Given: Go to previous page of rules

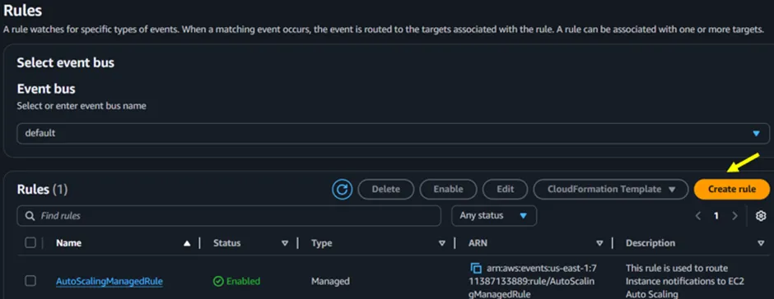Looking at the screenshot, I should click(698, 216).
